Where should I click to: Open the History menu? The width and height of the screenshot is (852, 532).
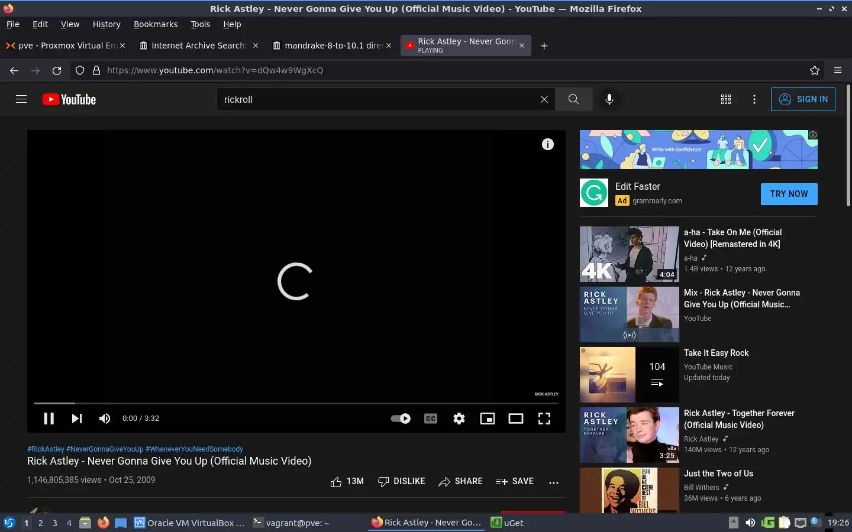(x=106, y=24)
